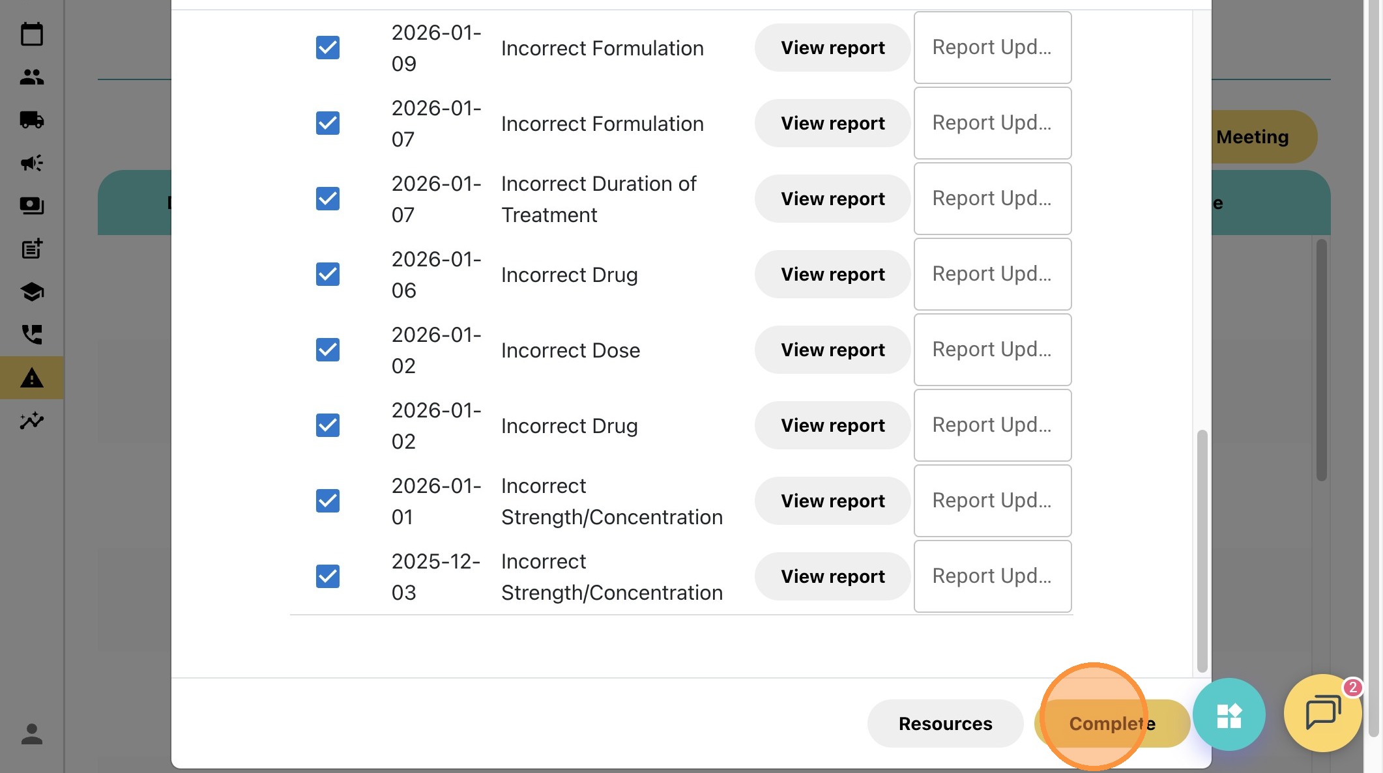Viewport: 1383px width, 773px height.
Task: Open the megaphone announcements icon
Action: point(31,163)
